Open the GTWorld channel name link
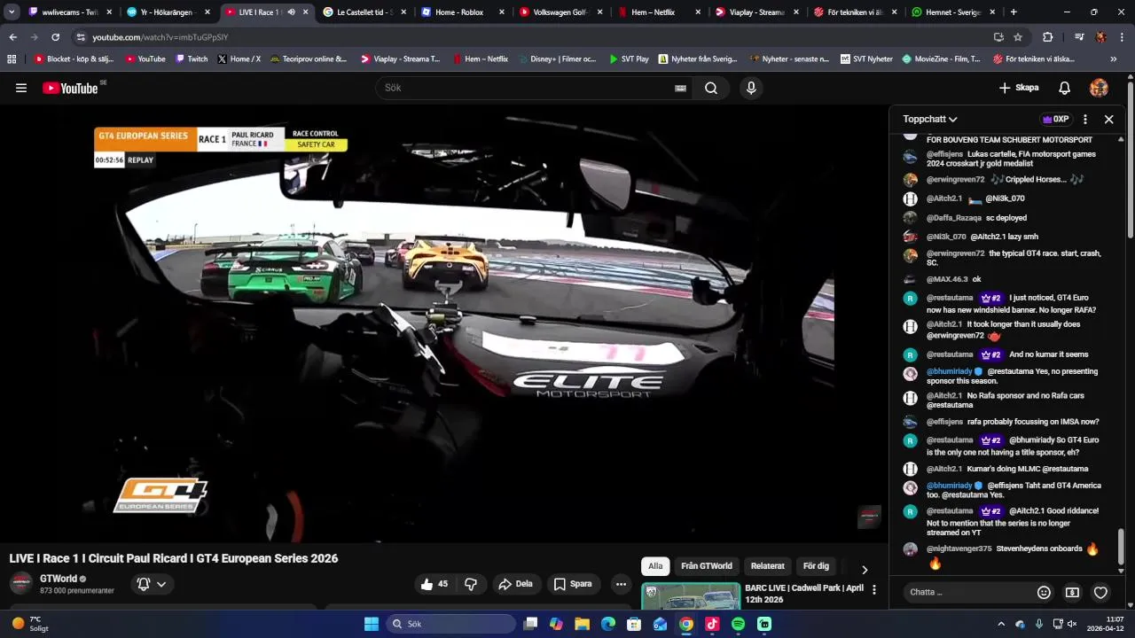This screenshot has width=1135, height=638. (59, 579)
